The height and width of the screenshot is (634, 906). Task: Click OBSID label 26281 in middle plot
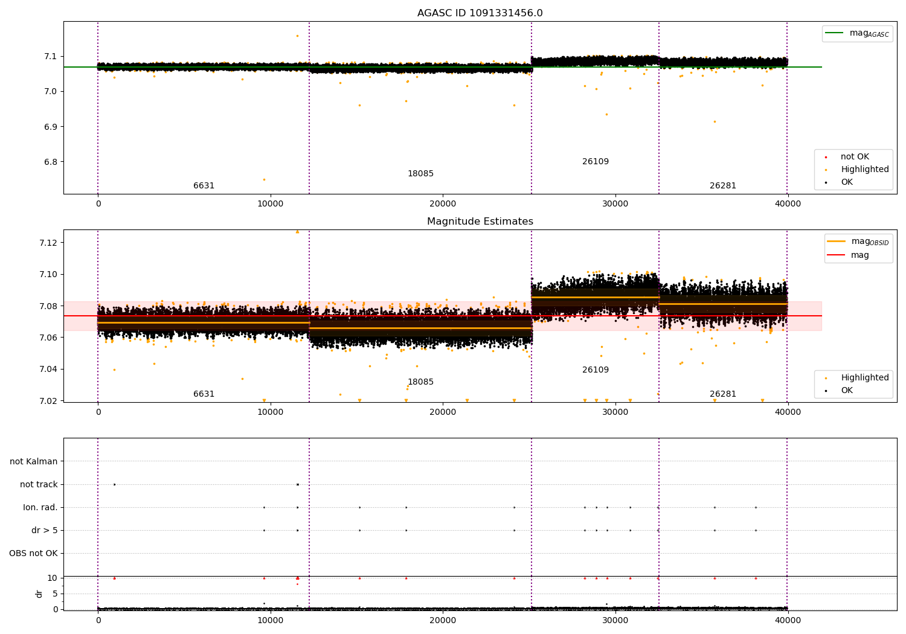click(723, 394)
